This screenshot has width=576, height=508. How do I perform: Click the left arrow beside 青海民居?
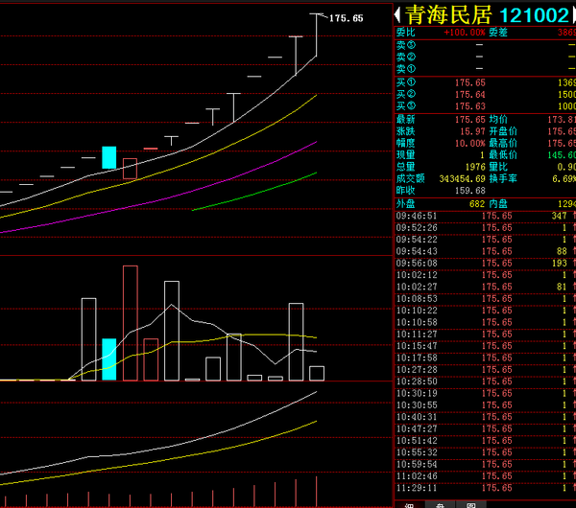[396, 16]
